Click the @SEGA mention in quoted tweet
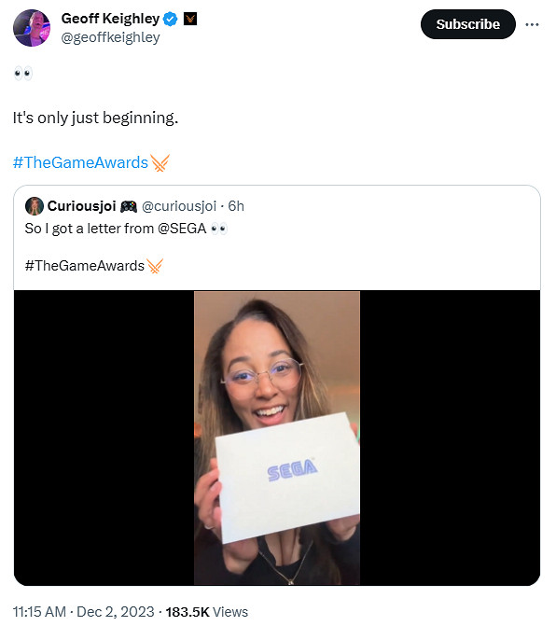 182,229
